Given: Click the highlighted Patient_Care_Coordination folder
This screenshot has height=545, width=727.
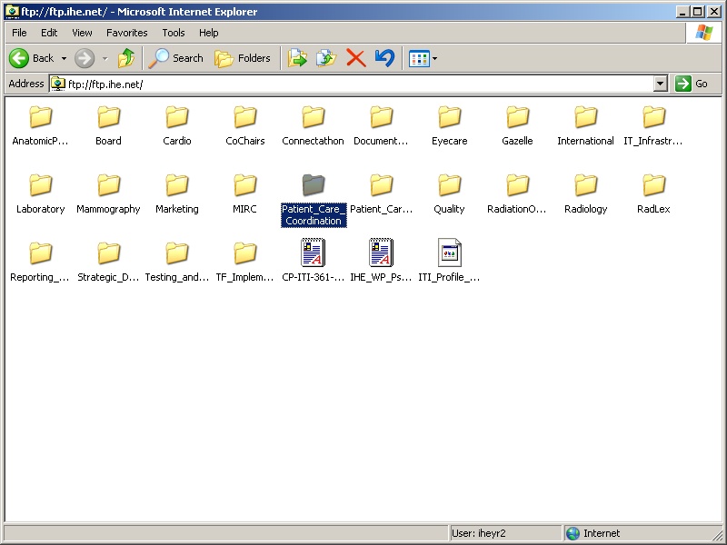Looking at the screenshot, I should click(314, 200).
